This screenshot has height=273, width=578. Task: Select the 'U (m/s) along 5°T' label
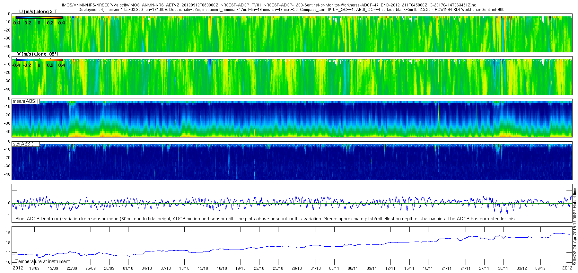coord(38,12)
